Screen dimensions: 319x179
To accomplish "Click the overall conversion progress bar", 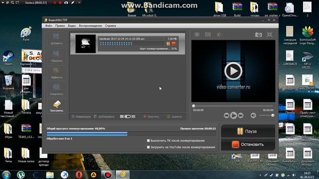I will (x=131, y=134).
